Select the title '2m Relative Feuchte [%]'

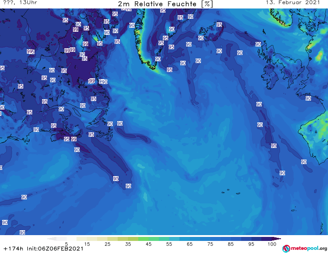[x=165, y=4]
